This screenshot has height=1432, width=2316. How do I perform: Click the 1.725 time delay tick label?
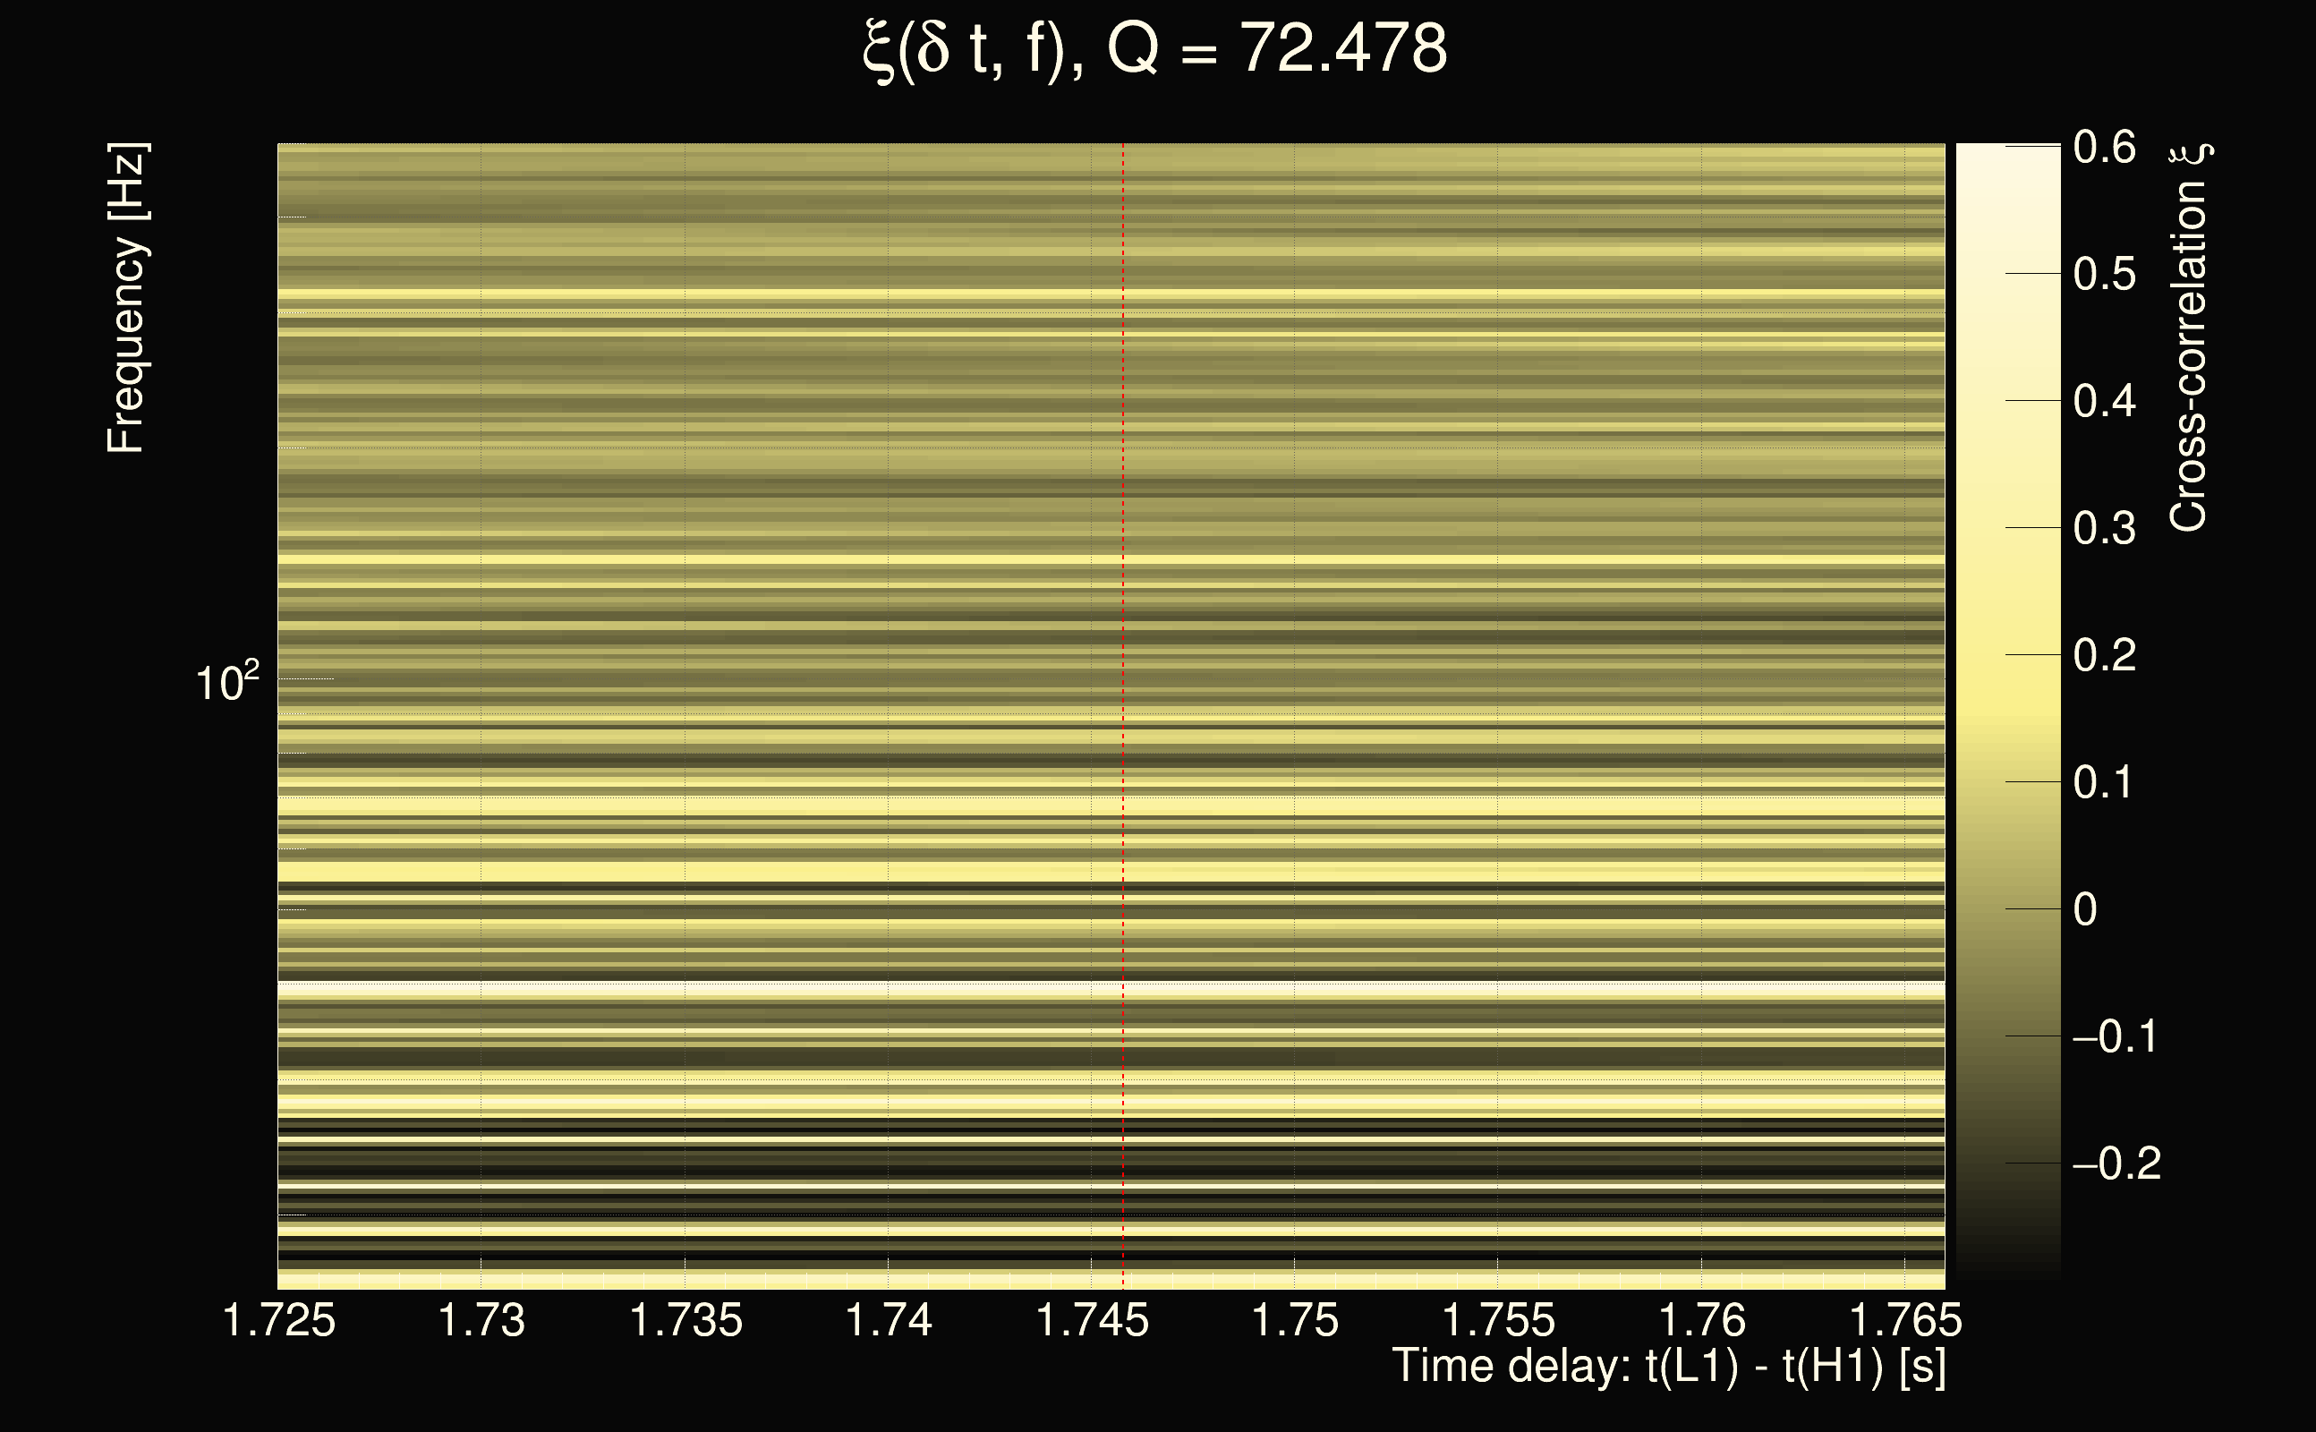pos(278,1320)
